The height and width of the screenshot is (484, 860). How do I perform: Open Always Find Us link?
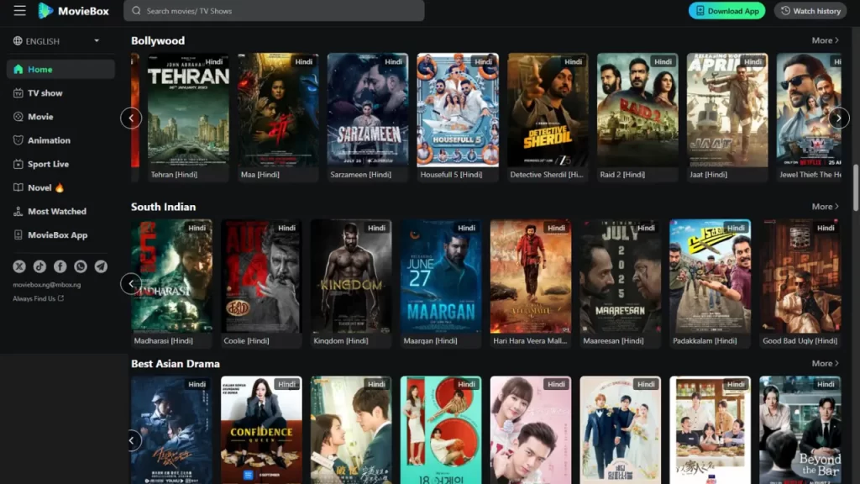tap(38, 298)
